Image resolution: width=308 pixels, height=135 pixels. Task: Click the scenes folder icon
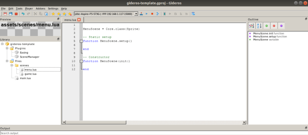point(17,65)
